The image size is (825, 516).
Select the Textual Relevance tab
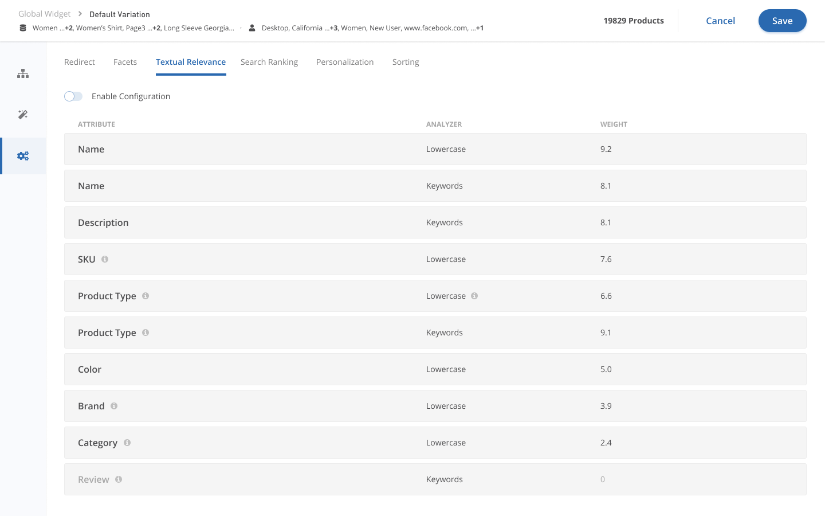[191, 62]
